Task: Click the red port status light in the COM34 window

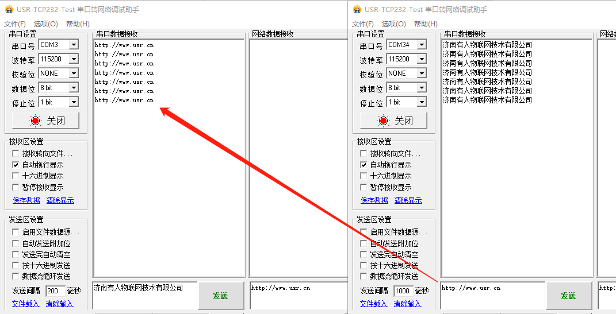Action: coord(384,121)
